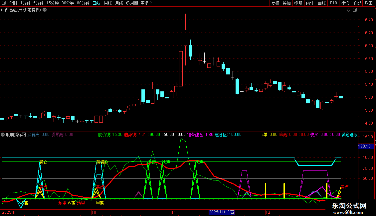376x216 pixels.
Task: Click the 返回 back button
Action: (369, 3)
